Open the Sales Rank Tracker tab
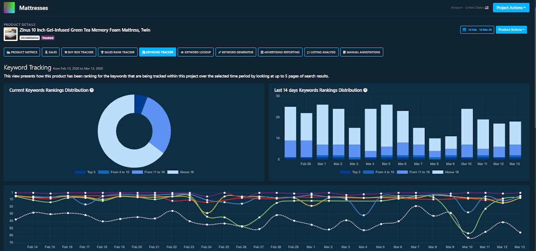The image size is (536, 251). coord(117,52)
